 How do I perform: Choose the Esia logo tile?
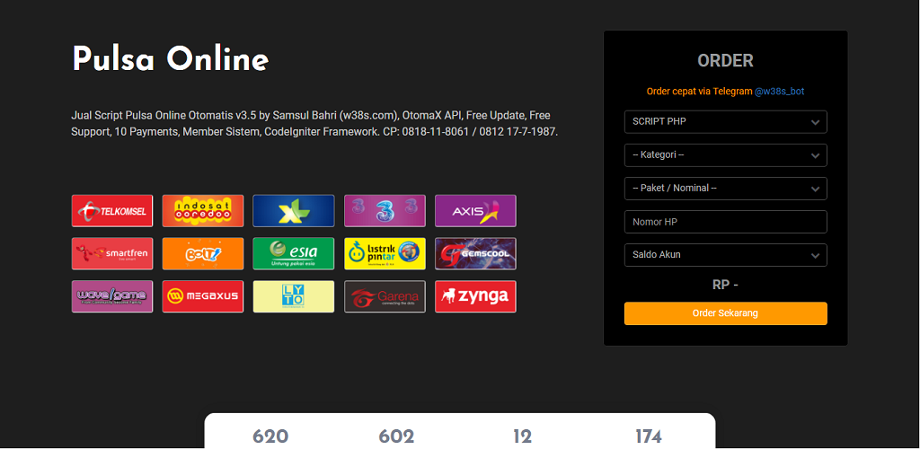[x=294, y=254]
